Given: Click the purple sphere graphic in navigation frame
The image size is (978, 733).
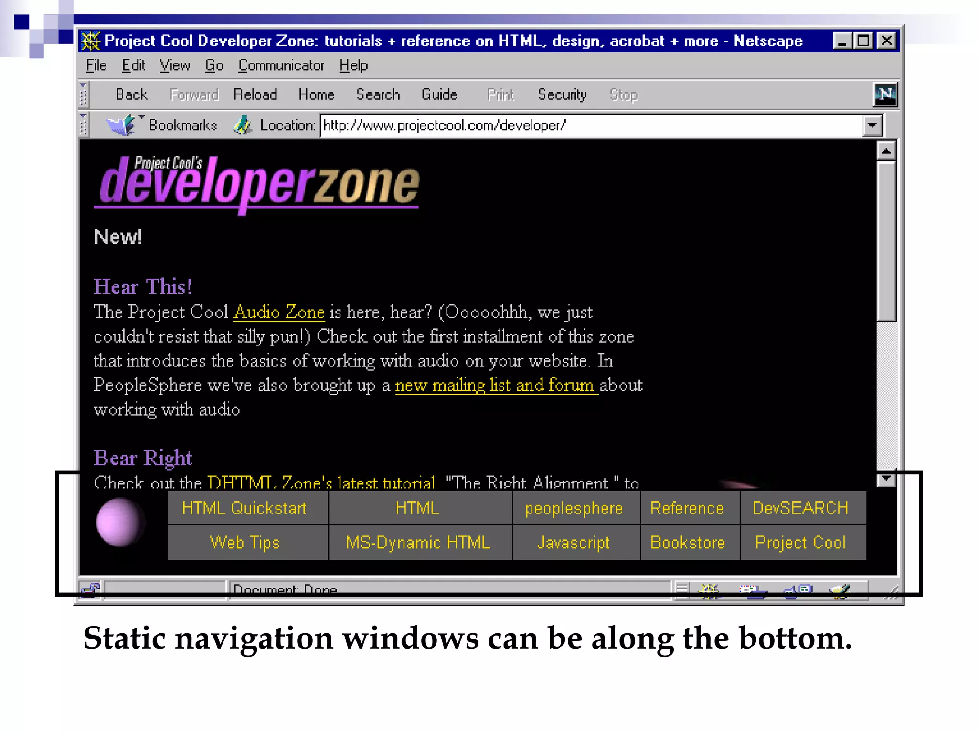Looking at the screenshot, I should click(120, 522).
